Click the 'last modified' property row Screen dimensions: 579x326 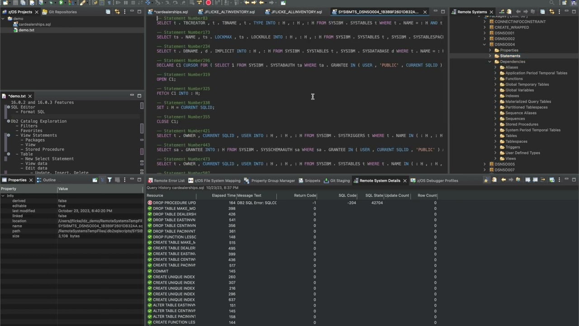click(x=72, y=211)
